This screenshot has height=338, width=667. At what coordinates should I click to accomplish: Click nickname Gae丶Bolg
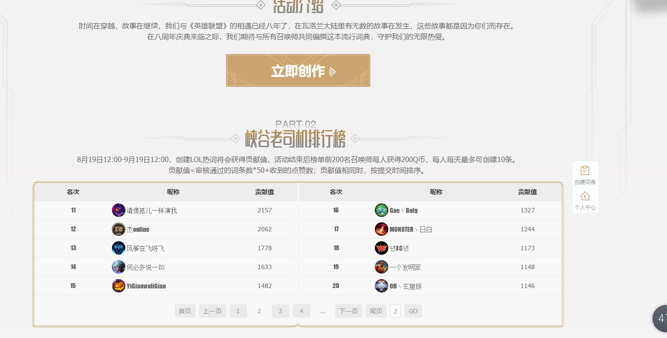(404, 211)
